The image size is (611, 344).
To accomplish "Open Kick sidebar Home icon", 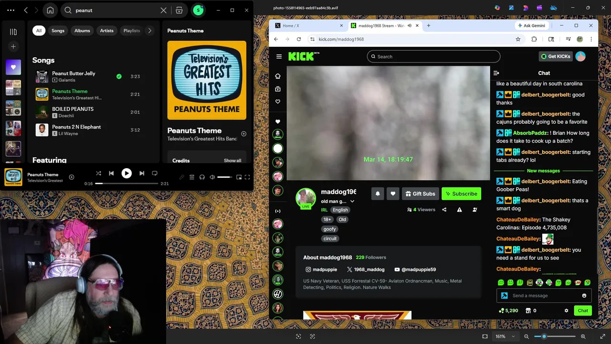I will coord(278,76).
